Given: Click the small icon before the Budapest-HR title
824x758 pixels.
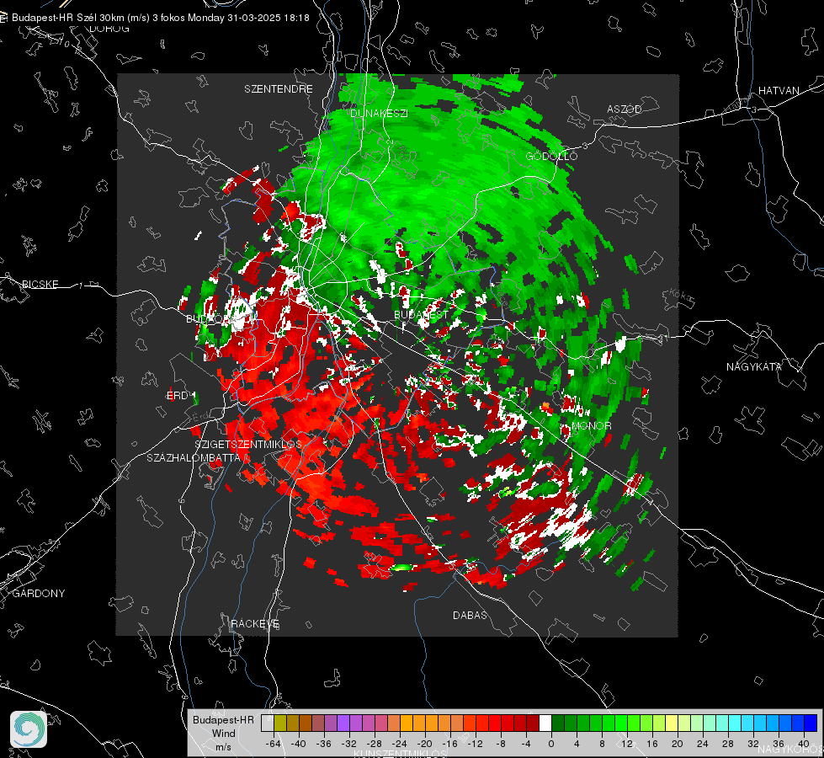Looking at the screenshot, I should [x=3, y=18].
